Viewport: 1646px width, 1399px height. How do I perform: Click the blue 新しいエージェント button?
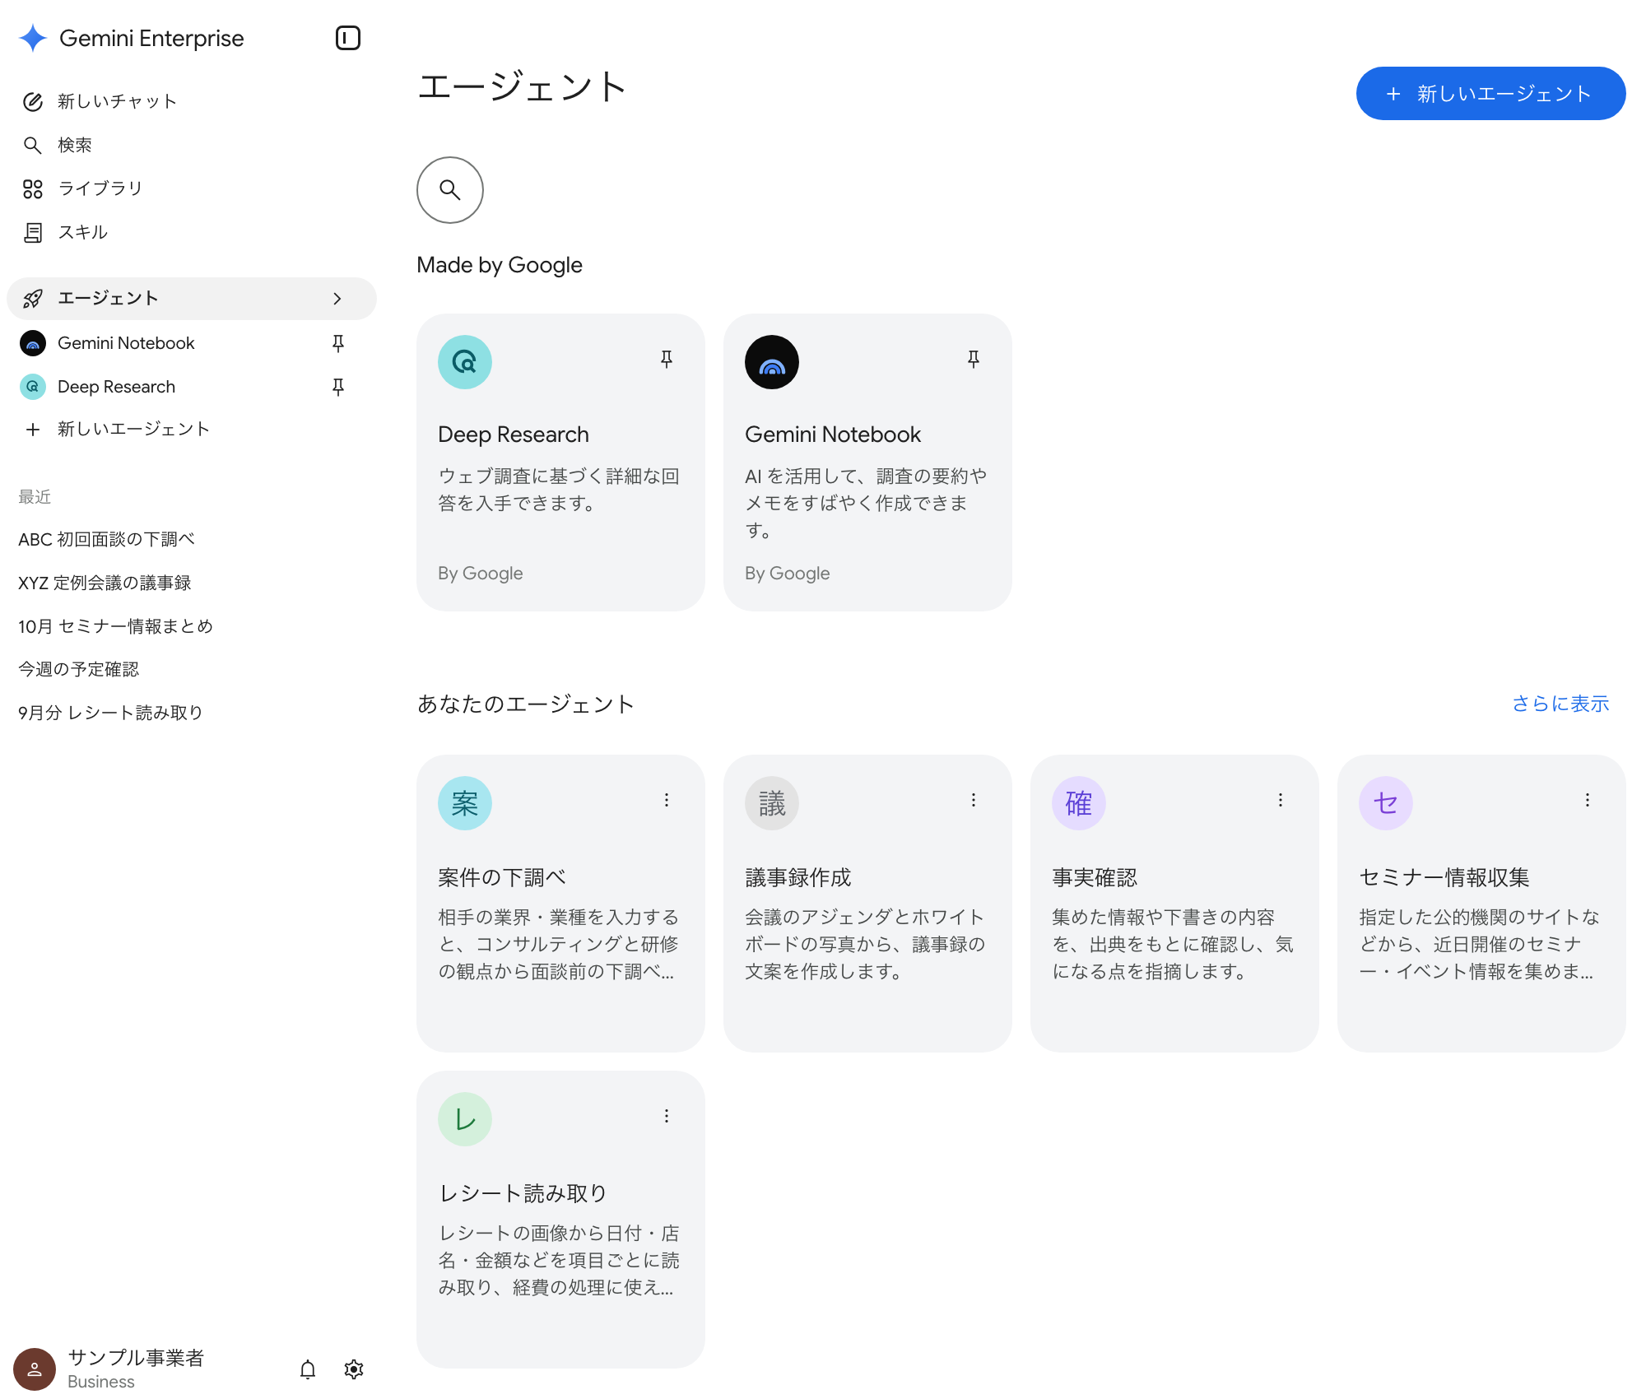[1490, 94]
